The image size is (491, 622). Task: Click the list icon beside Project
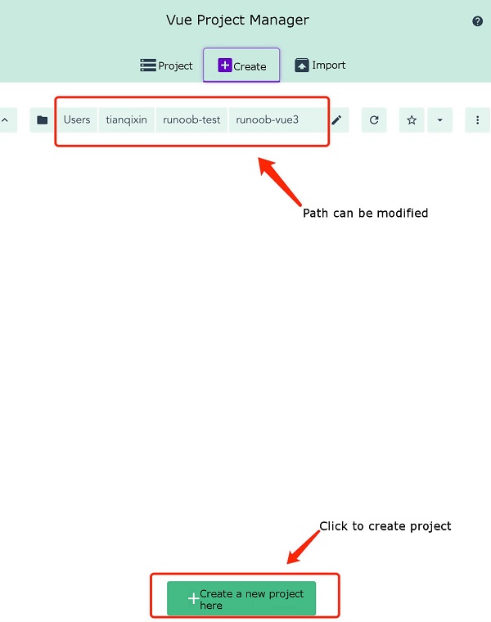(x=148, y=65)
